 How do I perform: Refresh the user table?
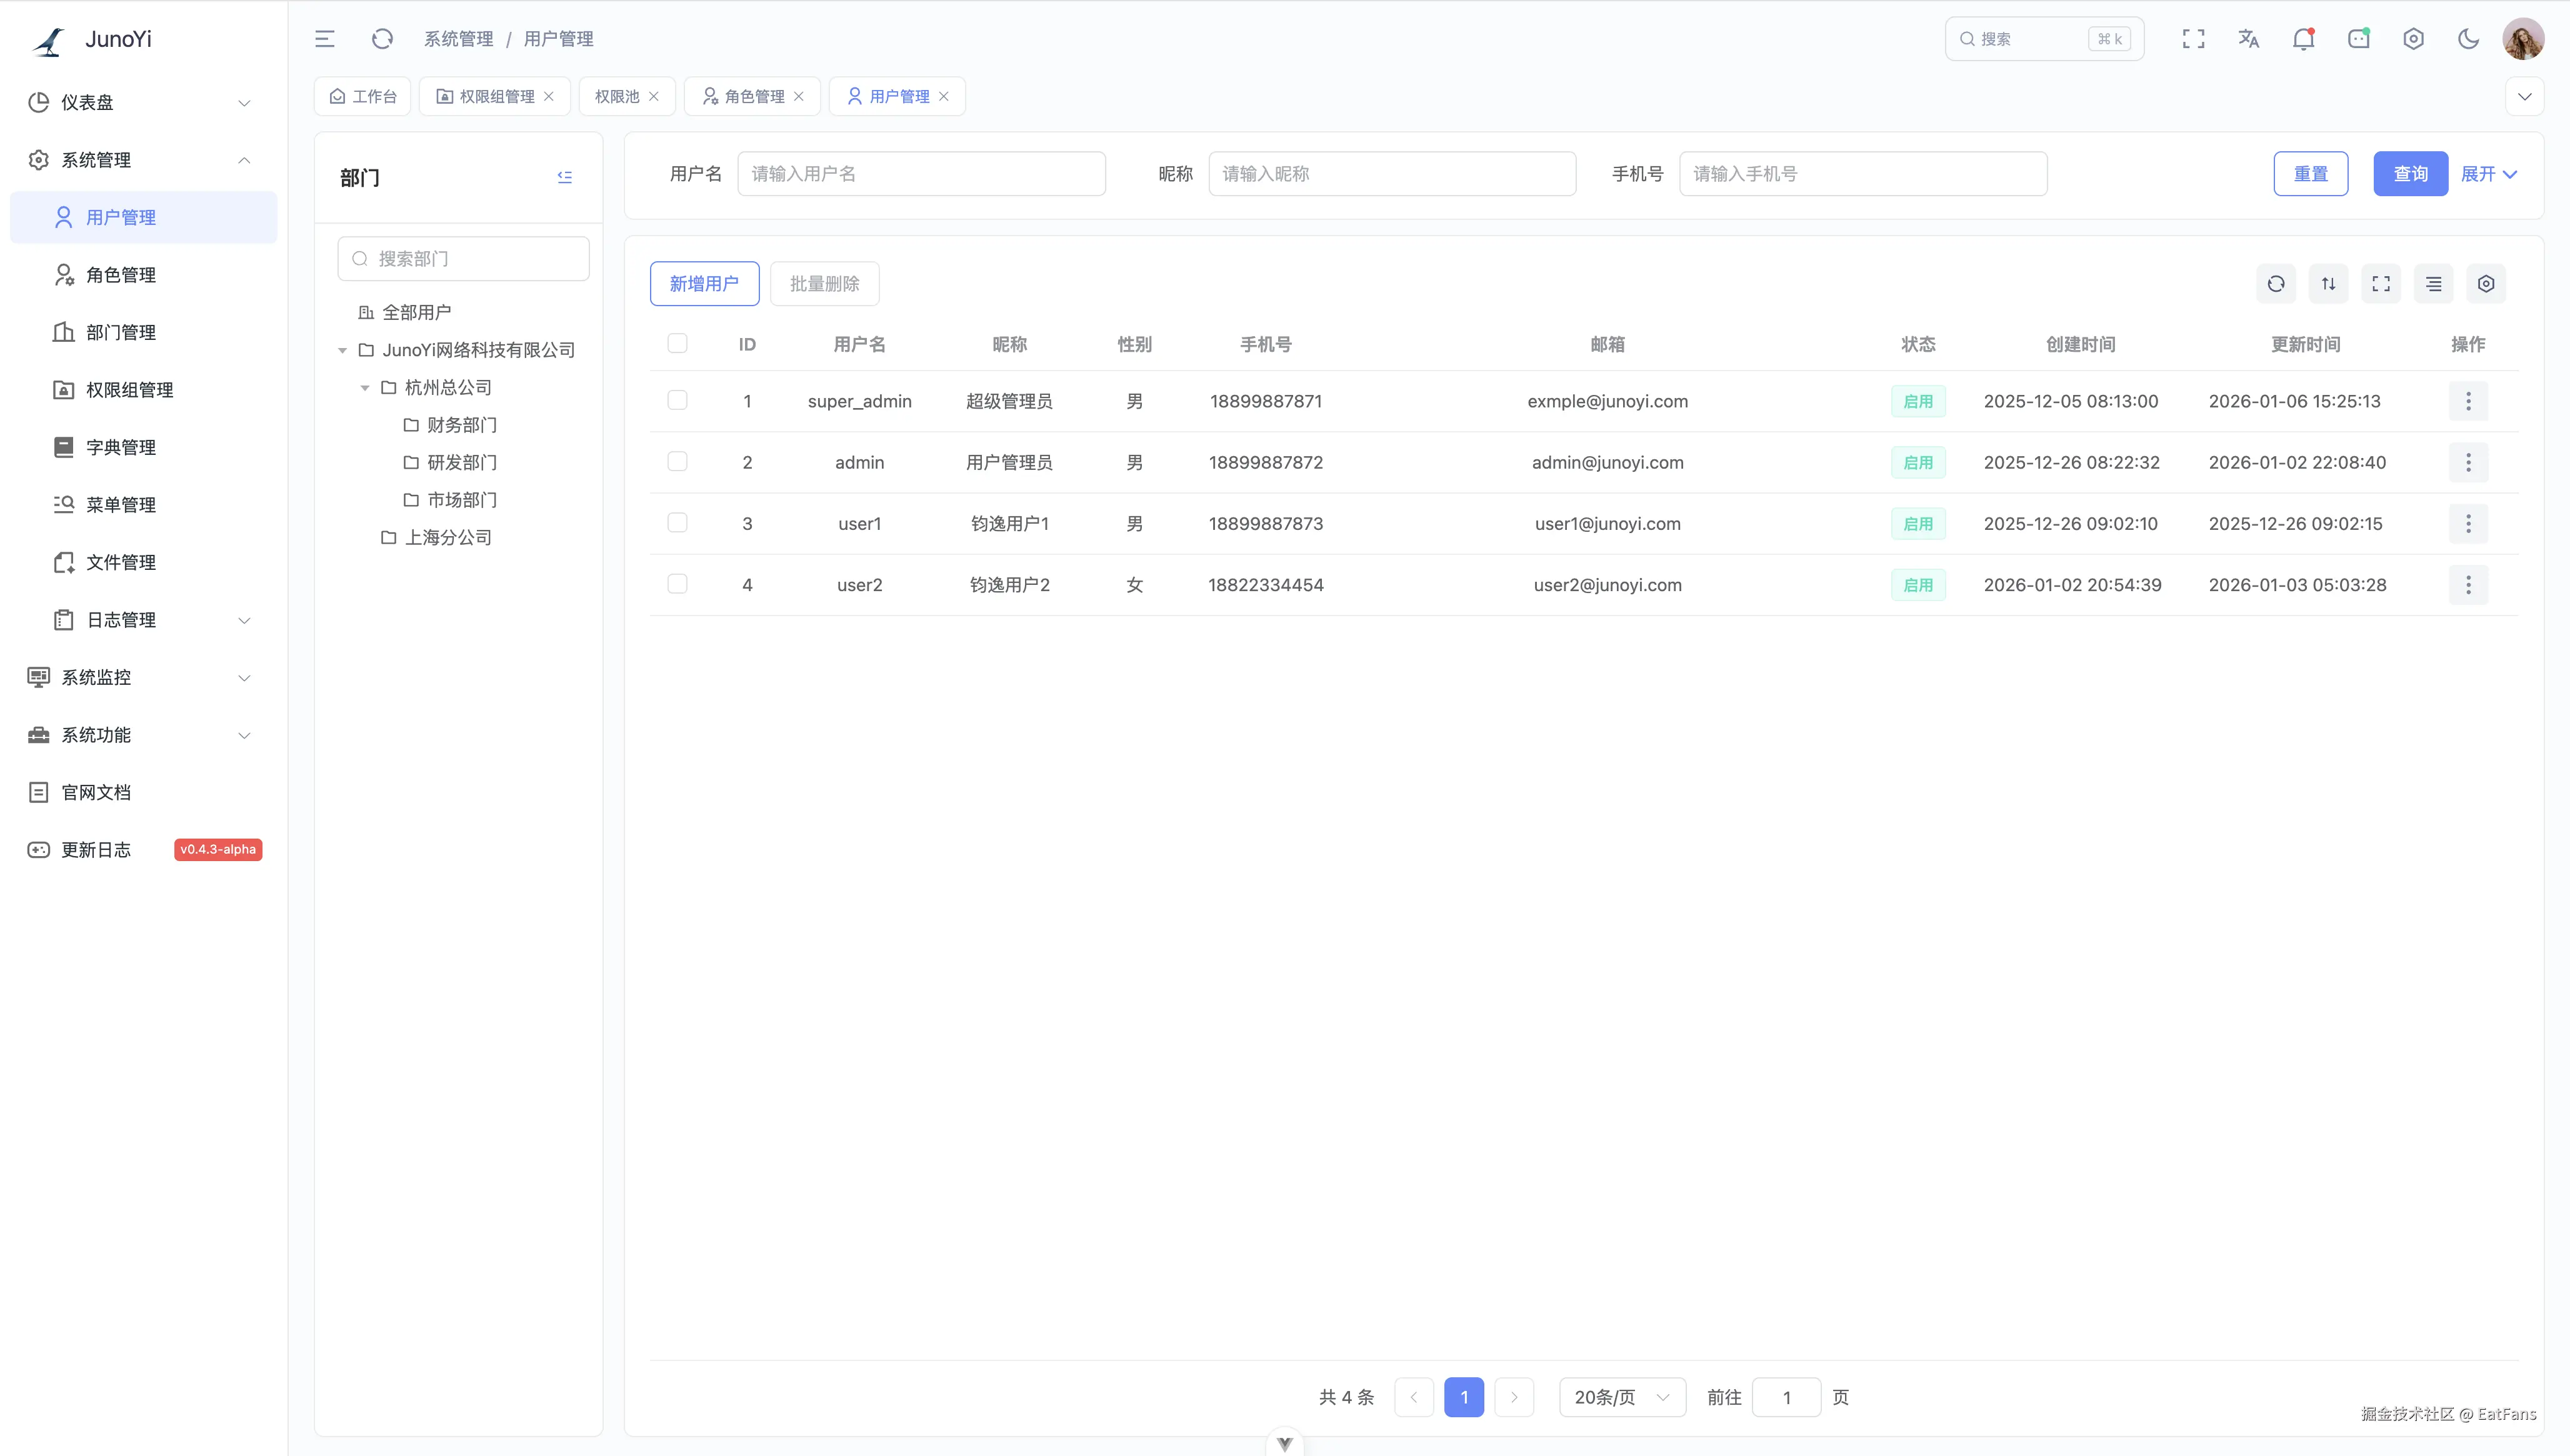click(x=2276, y=284)
